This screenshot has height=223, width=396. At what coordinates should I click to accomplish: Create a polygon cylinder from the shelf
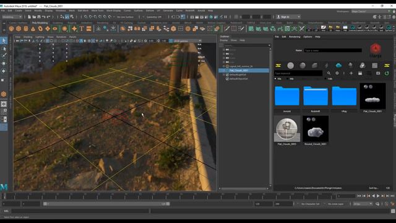tap(26, 29)
